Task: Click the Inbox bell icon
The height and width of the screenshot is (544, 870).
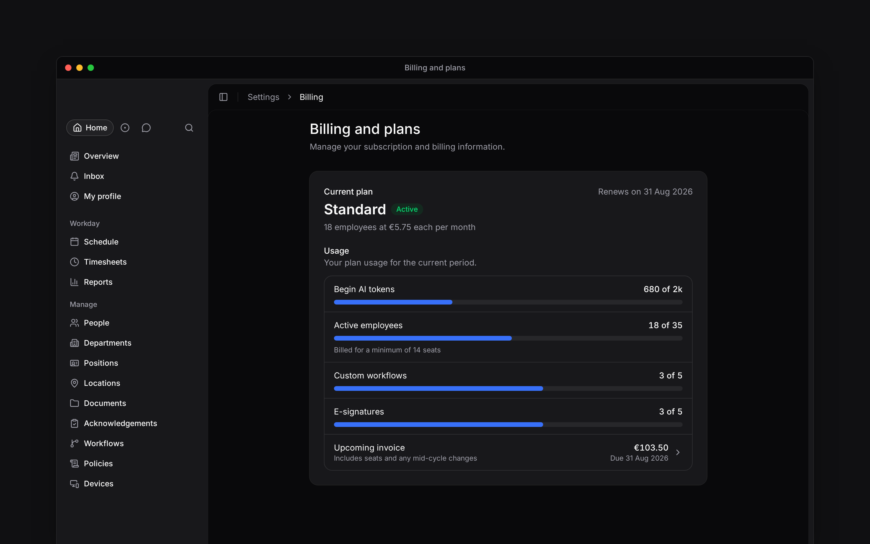Action: click(x=74, y=176)
